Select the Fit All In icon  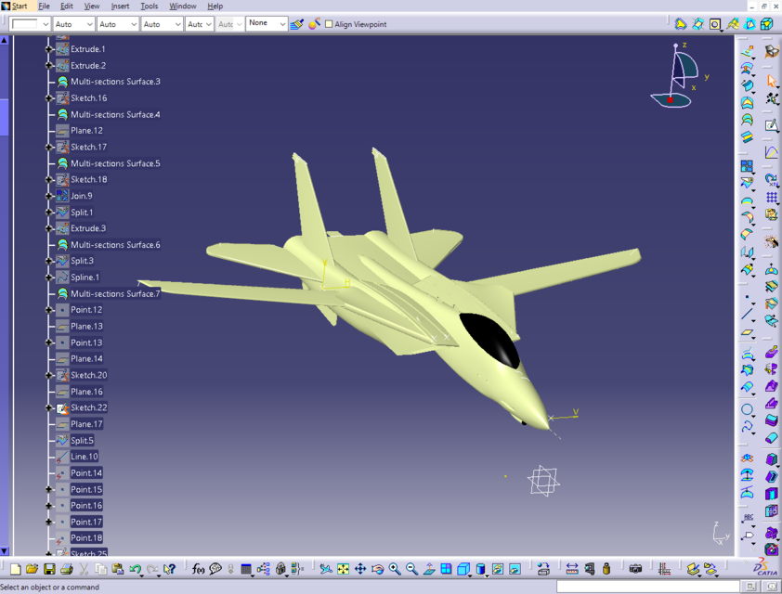(x=343, y=567)
